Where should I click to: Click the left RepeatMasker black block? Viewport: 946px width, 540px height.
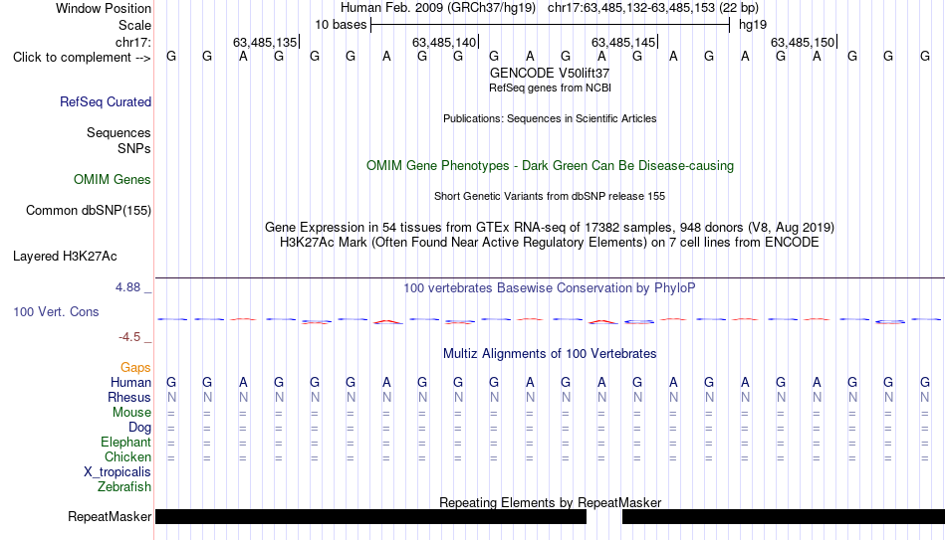(x=371, y=516)
